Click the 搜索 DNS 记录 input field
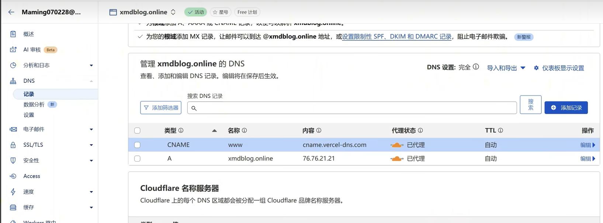This screenshot has height=223, width=603. click(x=352, y=108)
